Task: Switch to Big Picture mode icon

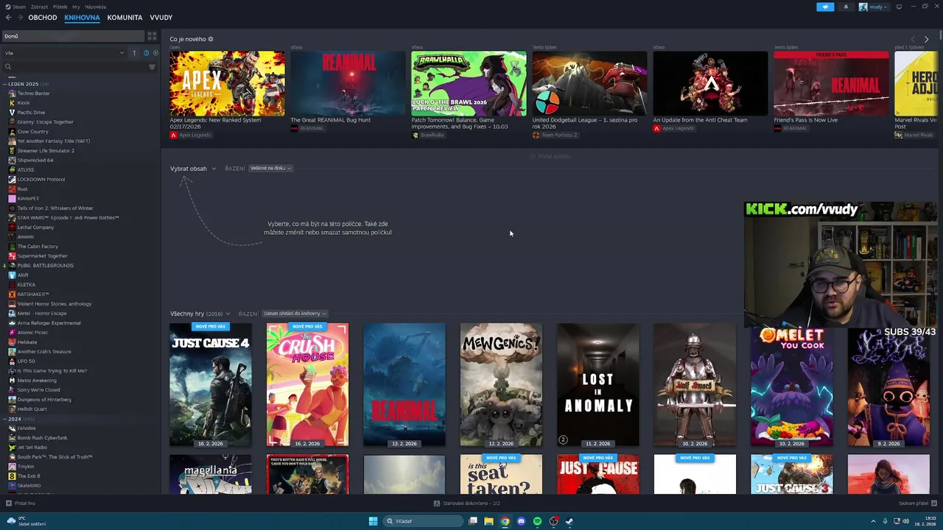Action: (899, 7)
